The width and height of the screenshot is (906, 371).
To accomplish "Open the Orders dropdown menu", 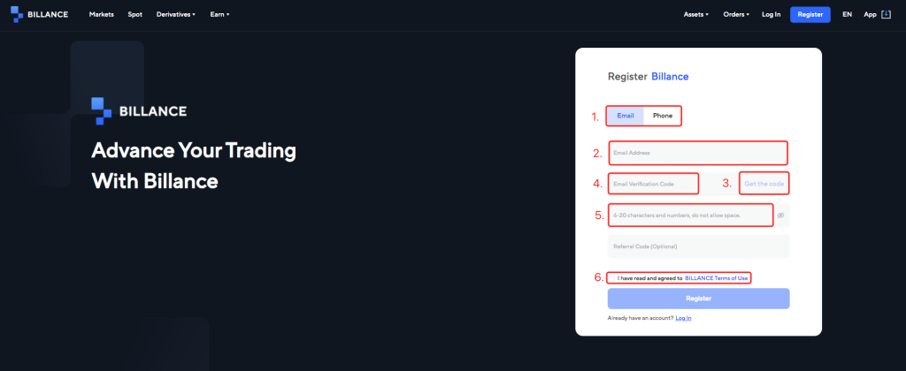I will coord(736,15).
